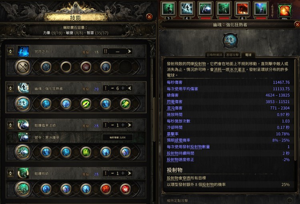This screenshot has height=204, width=300.
Task: Collapse details via left arrow on 幽魂：強化狂熱者 row
Action: [130, 88]
